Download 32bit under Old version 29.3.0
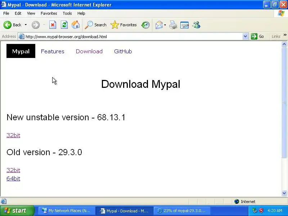Screen dimensions: 288x216 [13, 170]
